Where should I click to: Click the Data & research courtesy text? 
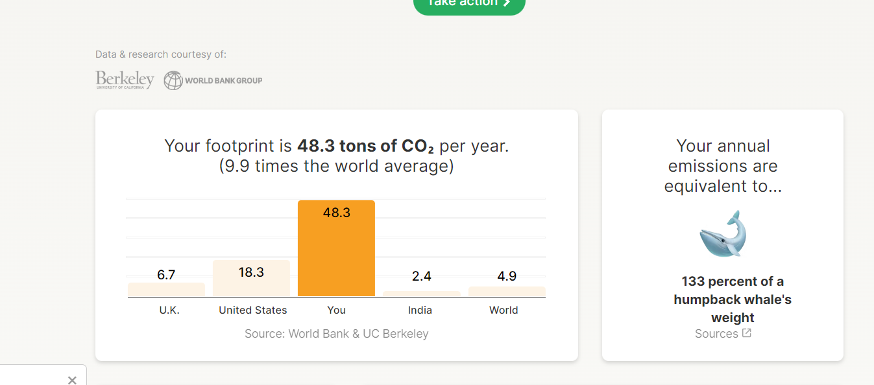click(161, 54)
